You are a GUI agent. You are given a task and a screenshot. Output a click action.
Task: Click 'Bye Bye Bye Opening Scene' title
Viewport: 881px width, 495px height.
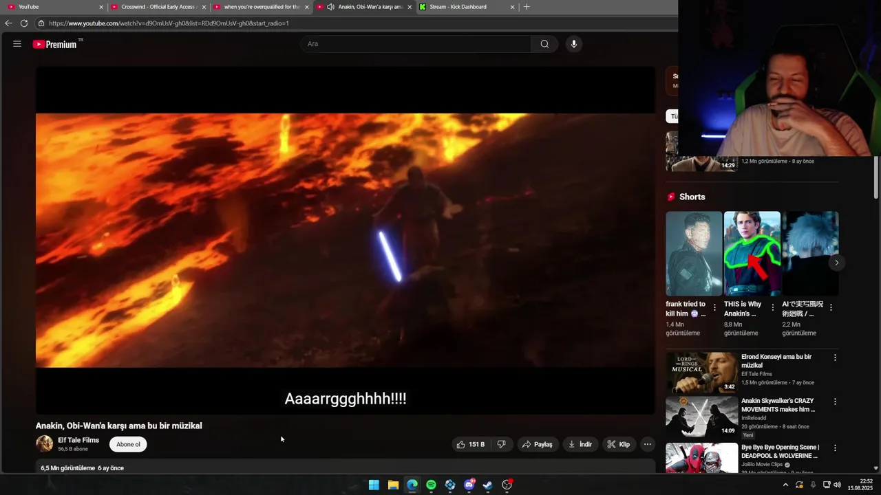point(780,451)
